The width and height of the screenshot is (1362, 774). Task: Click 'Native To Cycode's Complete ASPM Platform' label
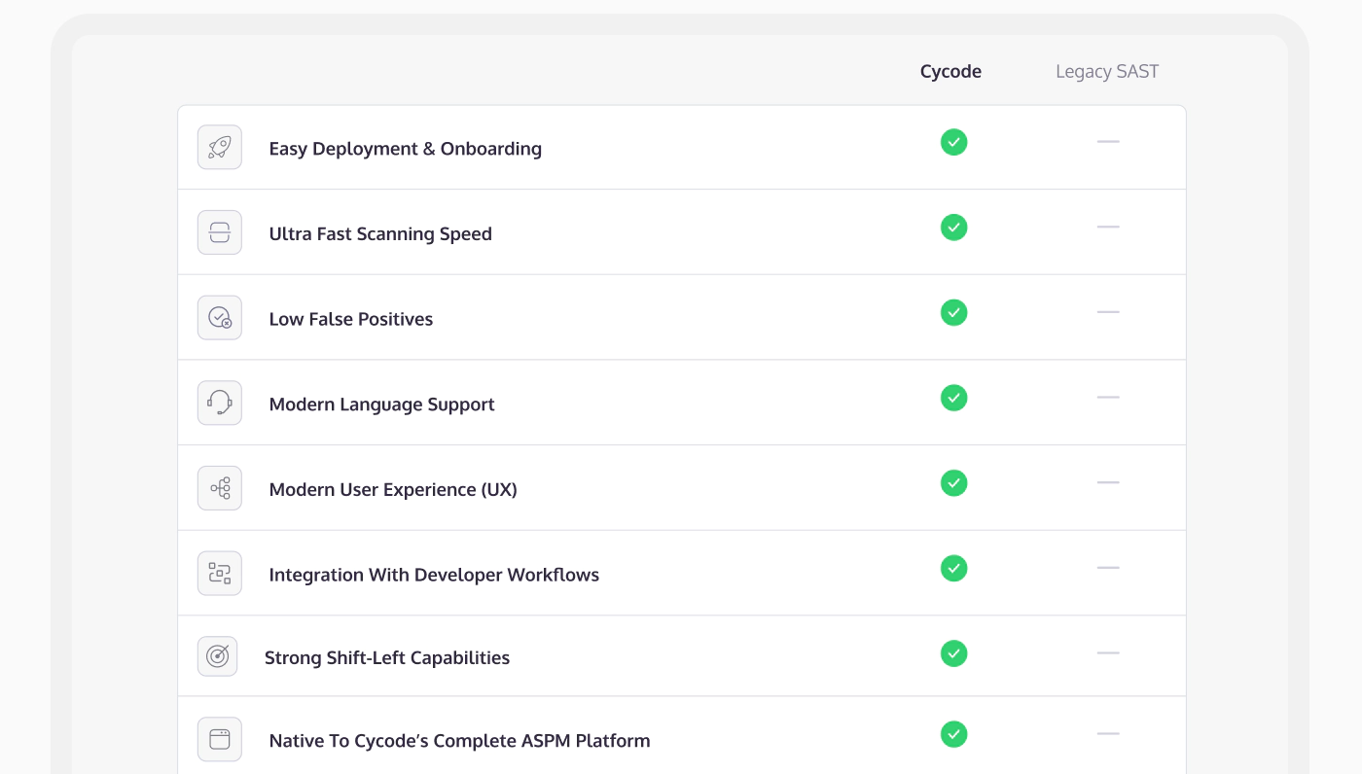[459, 741]
